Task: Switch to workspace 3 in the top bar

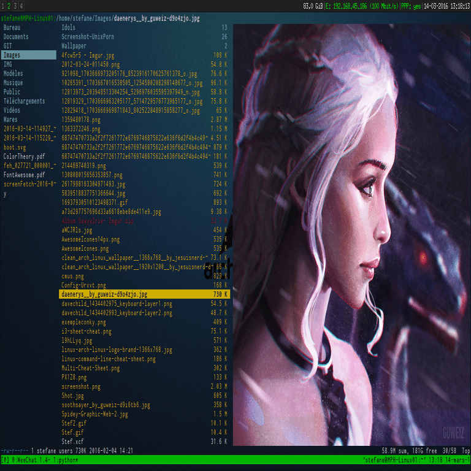Action: click(x=15, y=6)
